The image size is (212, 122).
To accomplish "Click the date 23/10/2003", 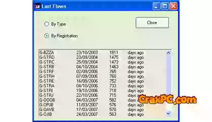I will click(87, 52).
